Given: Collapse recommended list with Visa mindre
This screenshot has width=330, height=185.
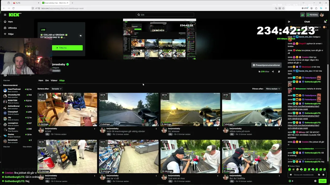Looking at the screenshot, I should [27, 147].
